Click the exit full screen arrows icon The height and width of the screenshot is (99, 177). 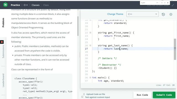click(173, 5)
